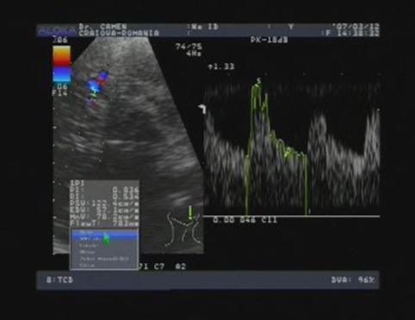Click the green sample gate on vessel

[x=93, y=95]
